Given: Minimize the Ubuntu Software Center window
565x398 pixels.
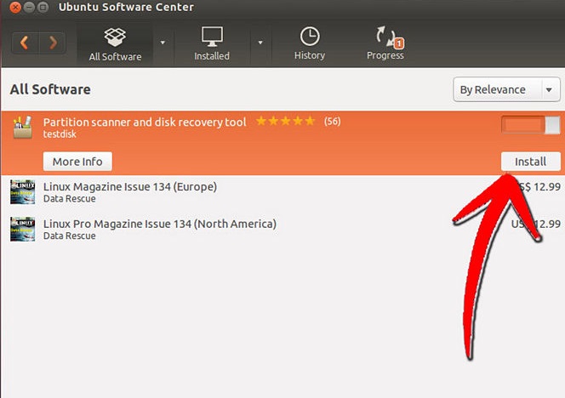Looking at the screenshot, I should [29, 7].
